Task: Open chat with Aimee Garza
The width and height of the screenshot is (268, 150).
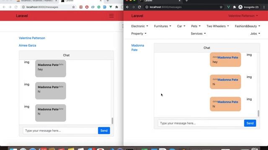Action: pos(27,45)
